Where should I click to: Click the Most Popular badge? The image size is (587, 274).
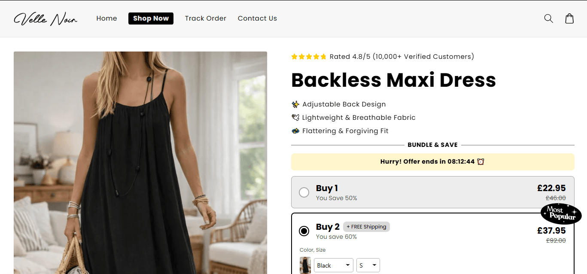(x=561, y=213)
